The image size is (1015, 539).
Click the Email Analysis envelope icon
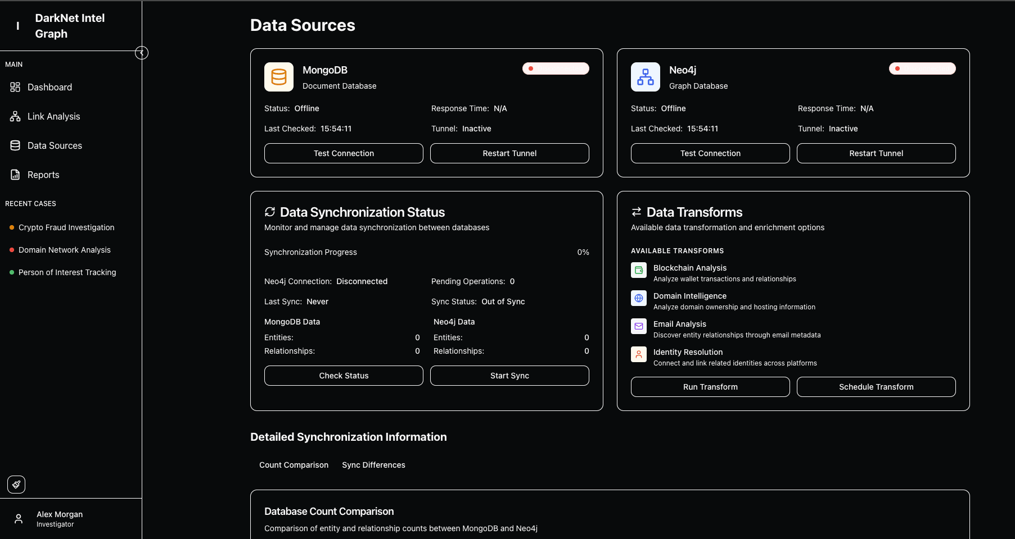(639, 326)
